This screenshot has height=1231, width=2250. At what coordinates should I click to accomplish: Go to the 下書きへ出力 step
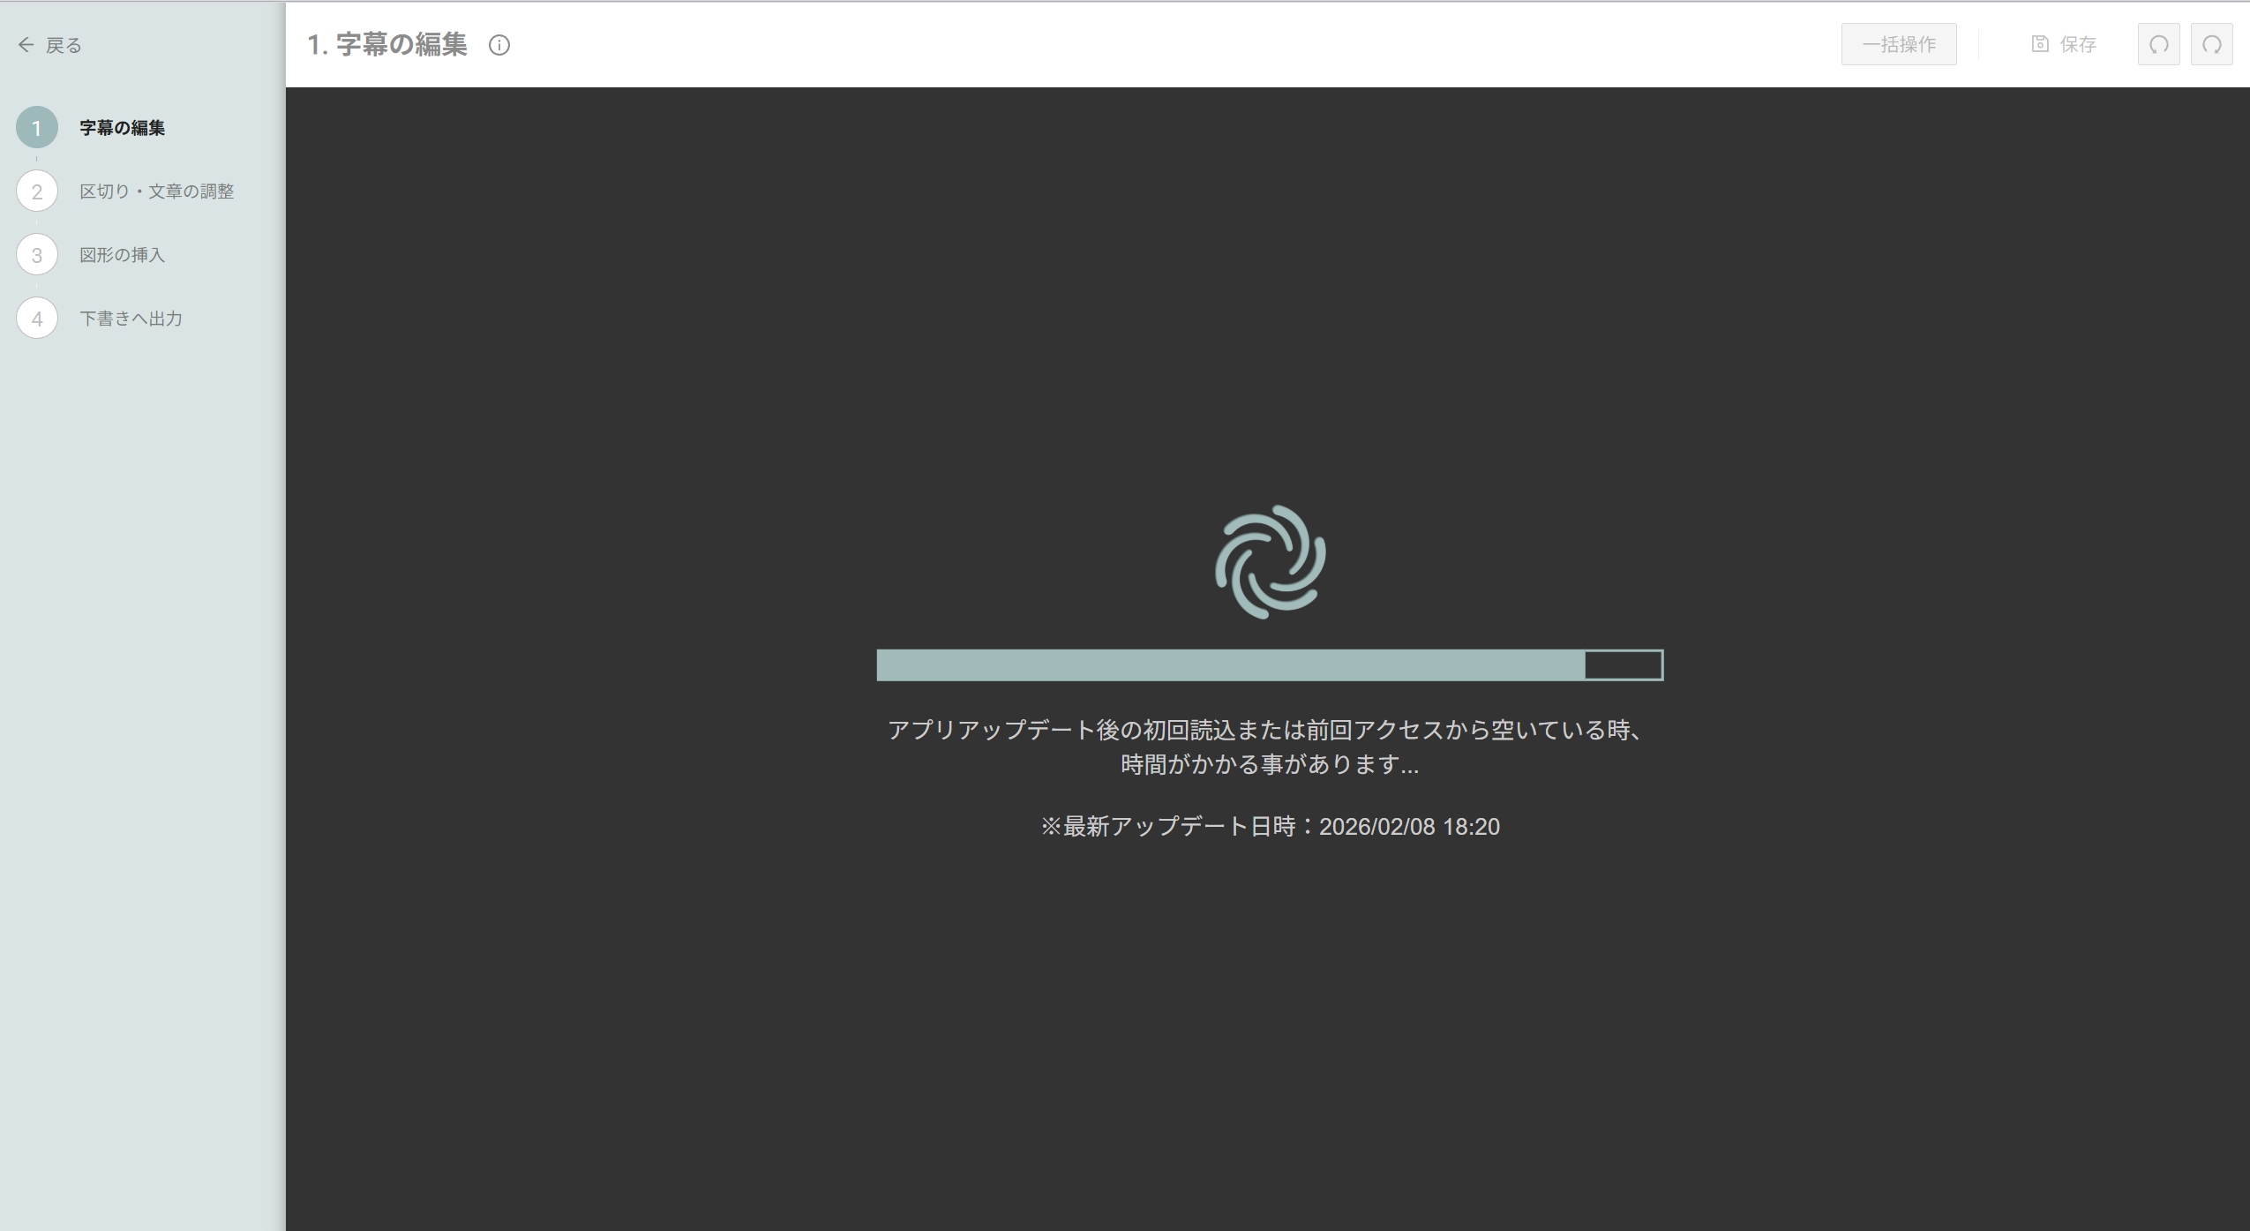coord(131,319)
